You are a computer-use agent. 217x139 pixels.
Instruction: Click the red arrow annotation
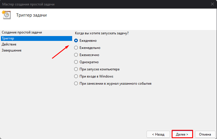60,52
